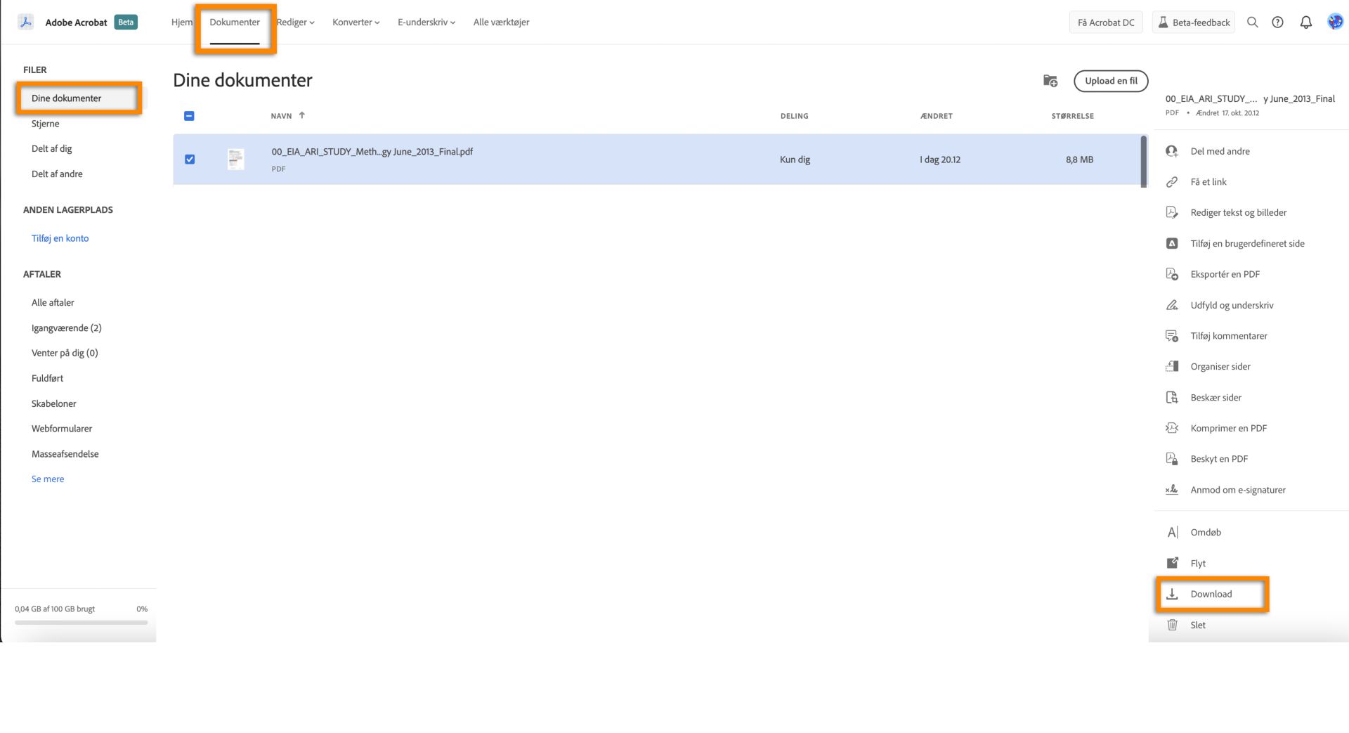Open Skabeloner in sidebar
The height and width of the screenshot is (733, 1349).
54,404
